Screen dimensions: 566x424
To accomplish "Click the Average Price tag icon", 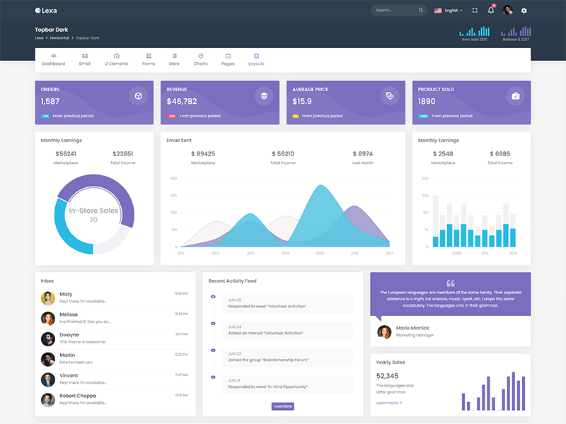I will pos(390,96).
